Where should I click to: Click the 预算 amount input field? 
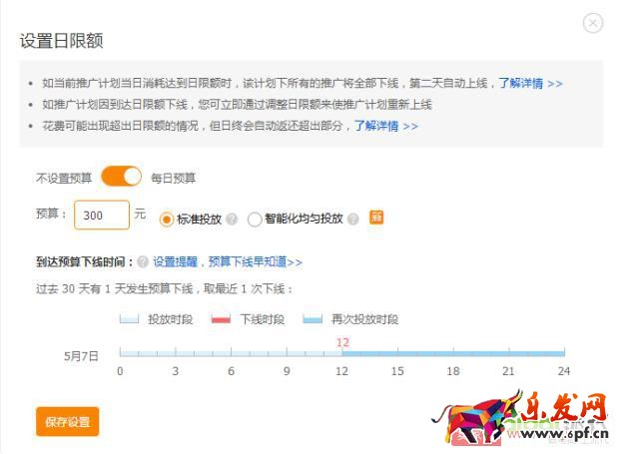102,215
